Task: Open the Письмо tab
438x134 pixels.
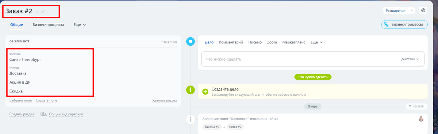Action: (x=255, y=42)
